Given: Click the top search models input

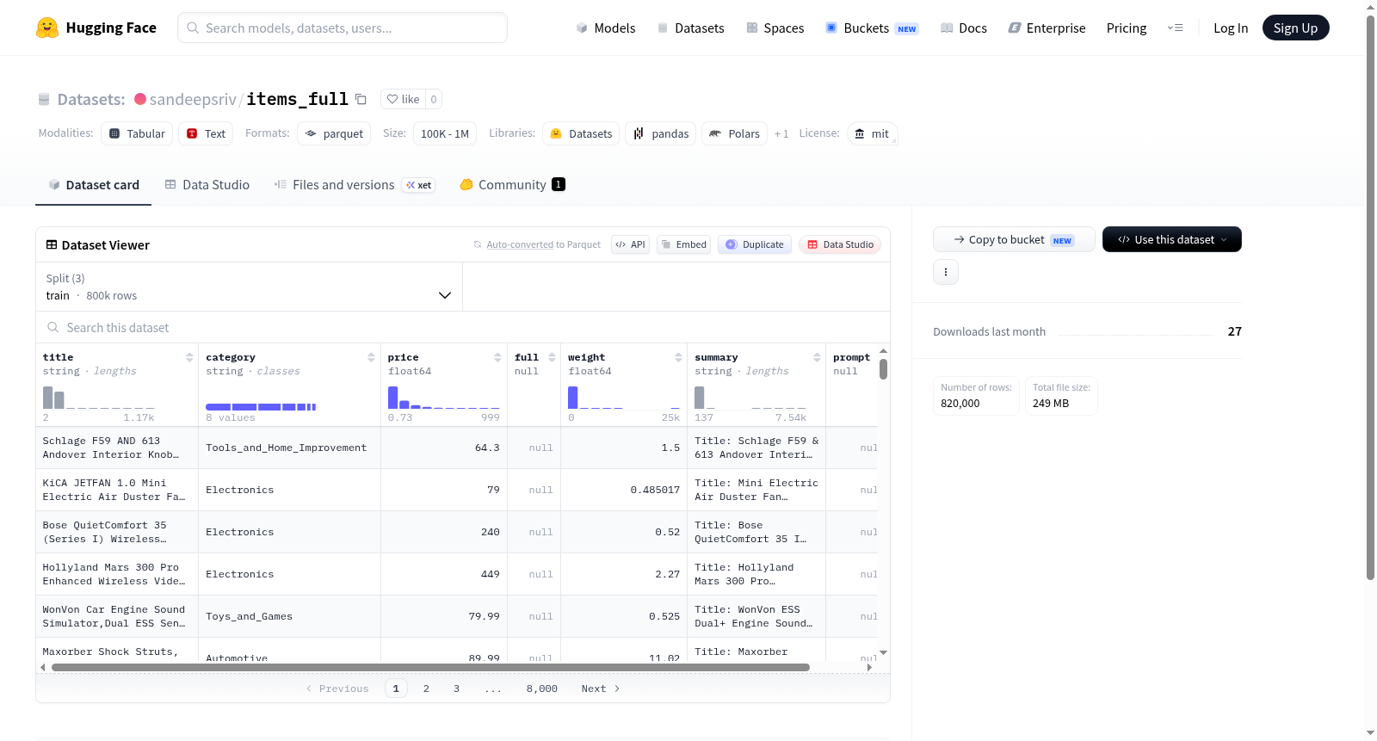Looking at the screenshot, I should click(x=343, y=28).
